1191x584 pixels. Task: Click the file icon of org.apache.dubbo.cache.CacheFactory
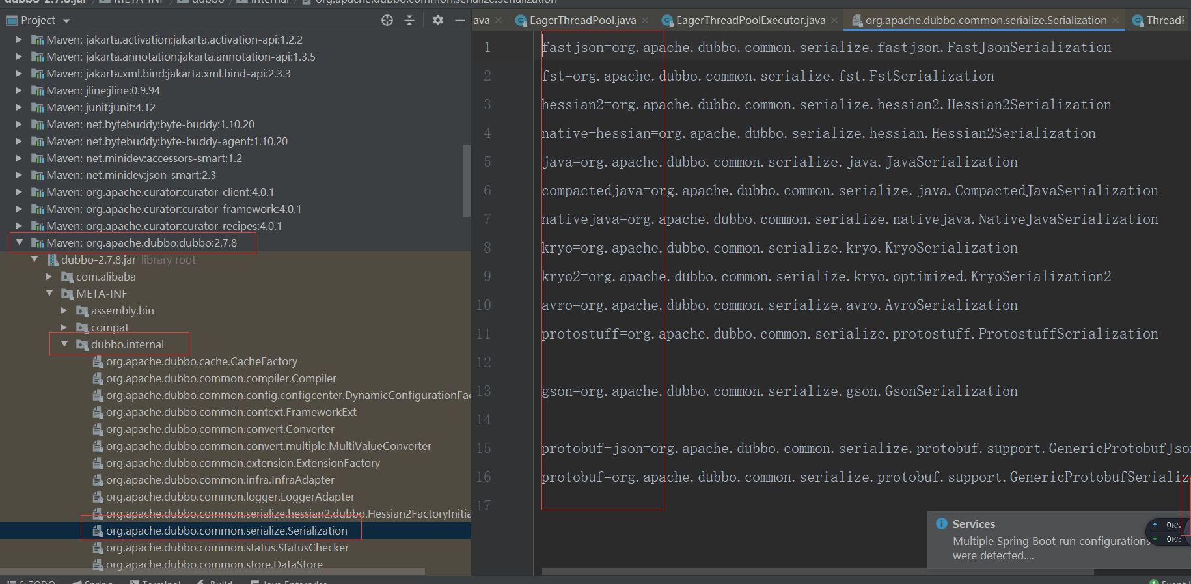click(x=98, y=361)
